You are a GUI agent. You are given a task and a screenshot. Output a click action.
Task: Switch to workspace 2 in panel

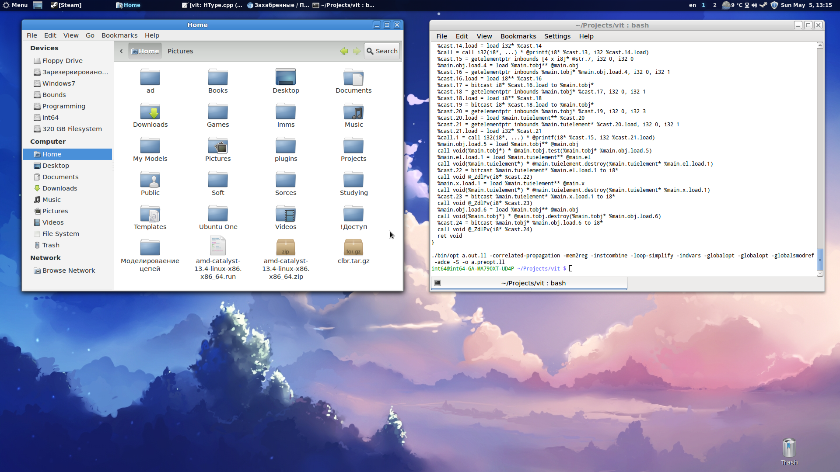pos(715,5)
